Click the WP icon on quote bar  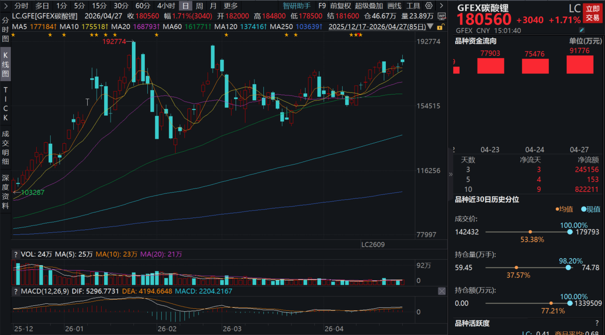pyautogui.click(x=441, y=16)
